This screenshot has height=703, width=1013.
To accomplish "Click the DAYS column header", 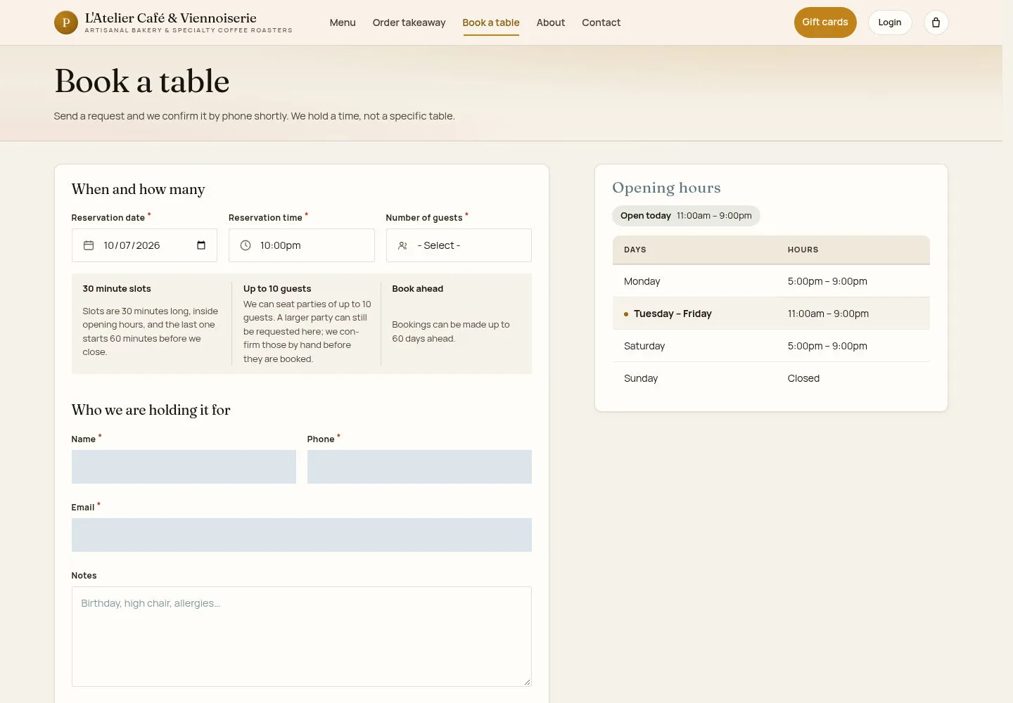I will [635, 250].
